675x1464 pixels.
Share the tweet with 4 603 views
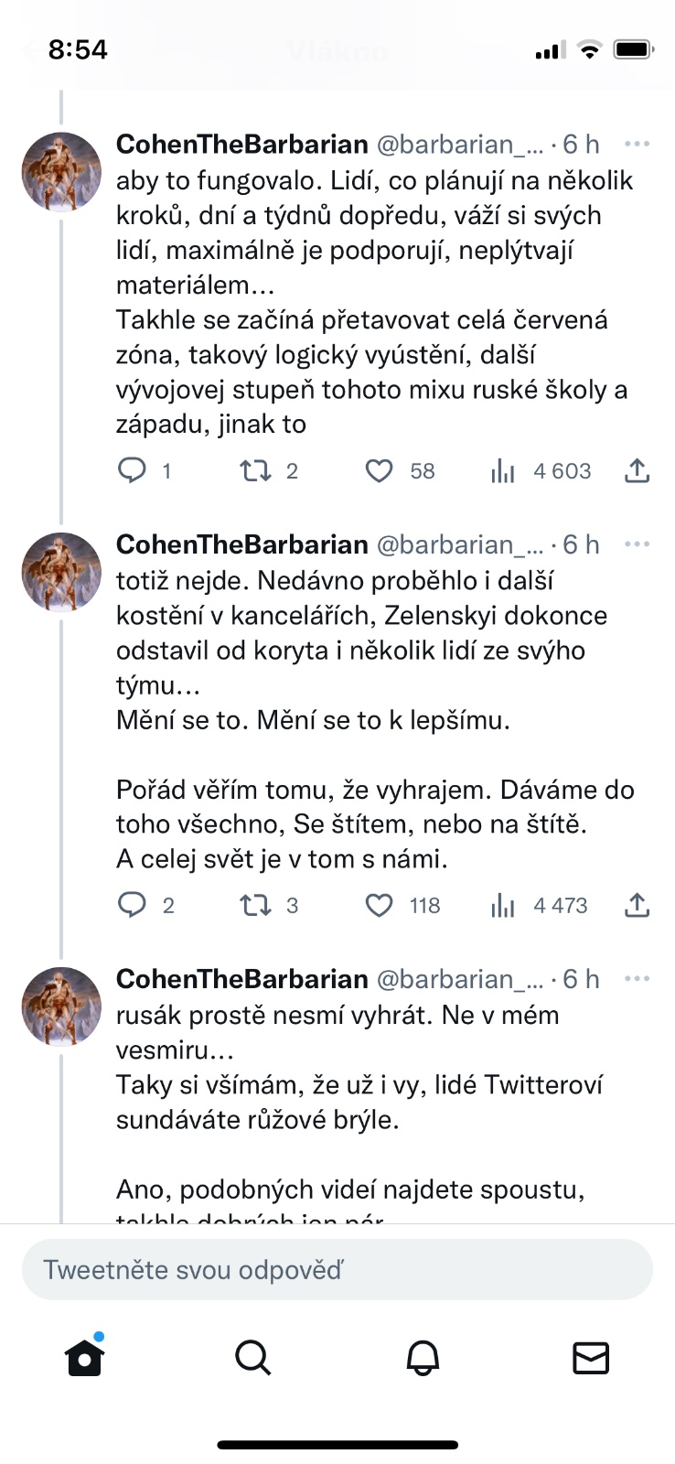coord(637,470)
